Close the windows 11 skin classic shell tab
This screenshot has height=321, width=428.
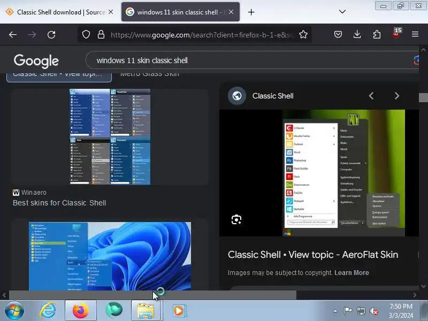coord(231,12)
